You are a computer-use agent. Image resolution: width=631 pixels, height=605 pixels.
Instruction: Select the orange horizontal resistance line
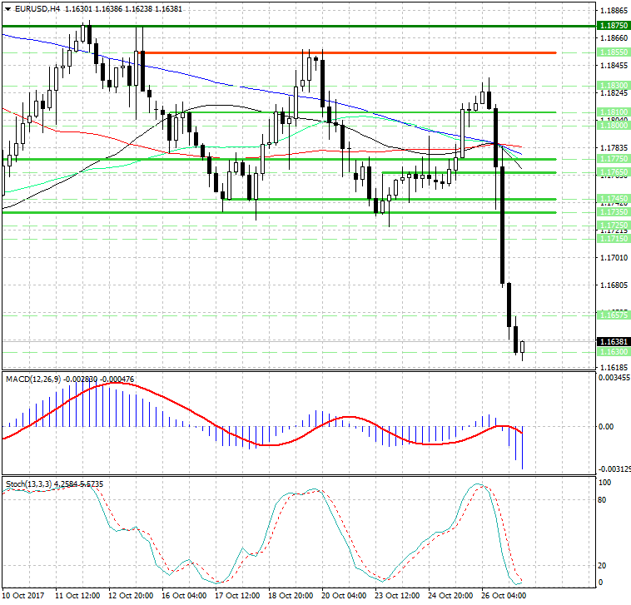pos(350,53)
